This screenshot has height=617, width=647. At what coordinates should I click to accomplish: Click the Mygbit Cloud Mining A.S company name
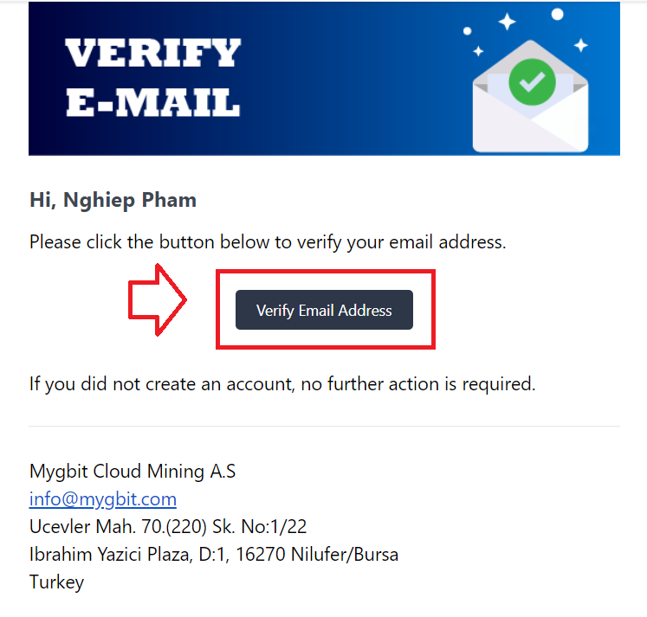pos(133,471)
